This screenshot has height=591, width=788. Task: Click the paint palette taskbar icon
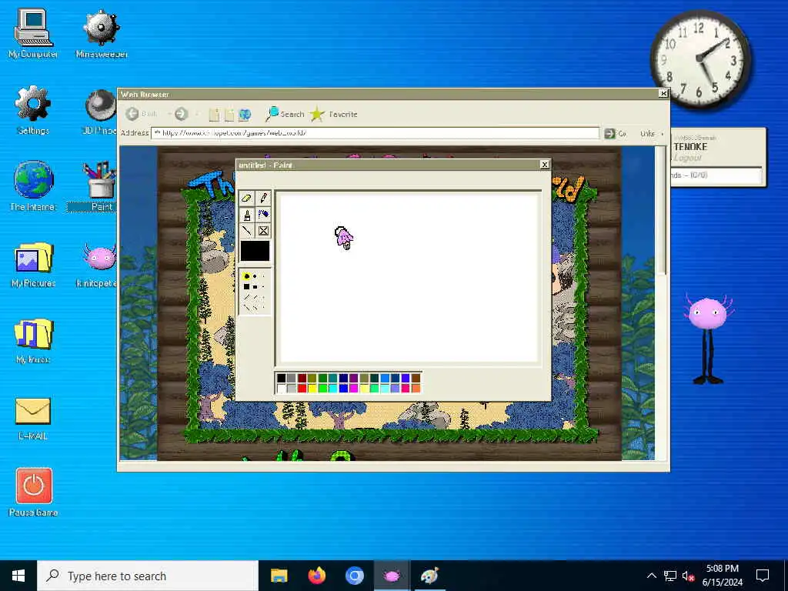(429, 576)
